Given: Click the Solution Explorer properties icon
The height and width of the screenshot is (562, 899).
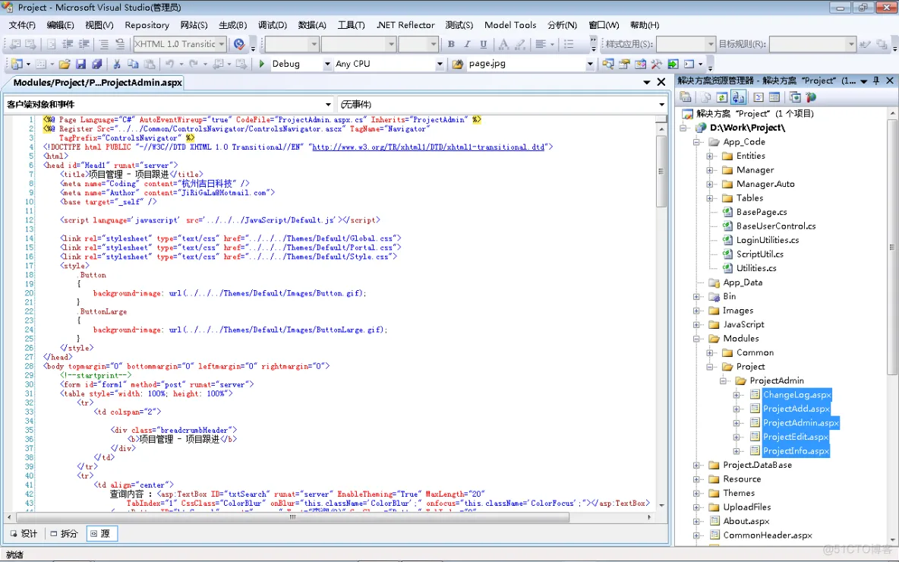Looking at the screenshot, I should tap(685, 97).
